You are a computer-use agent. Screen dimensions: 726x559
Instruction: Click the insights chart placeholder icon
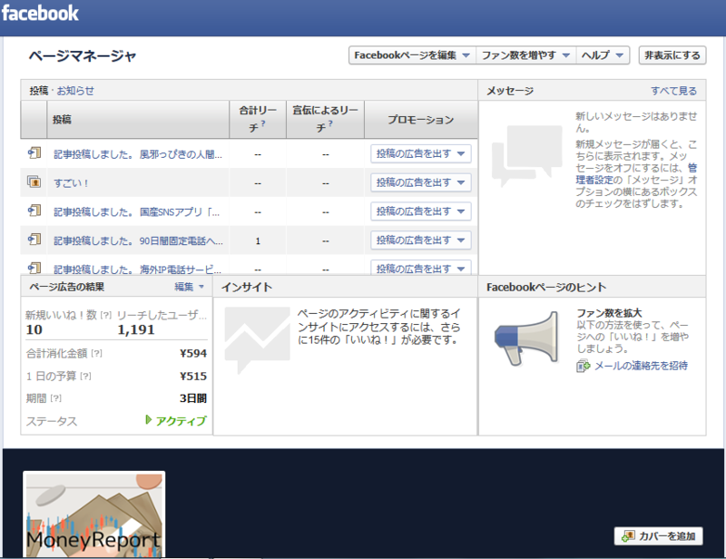coord(257,339)
